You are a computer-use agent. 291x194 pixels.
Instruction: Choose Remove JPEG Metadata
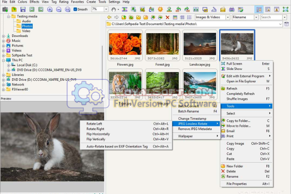(x=196, y=129)
